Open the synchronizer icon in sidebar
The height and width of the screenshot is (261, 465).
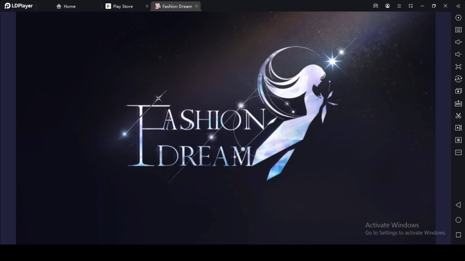click(x=458, y=140)
